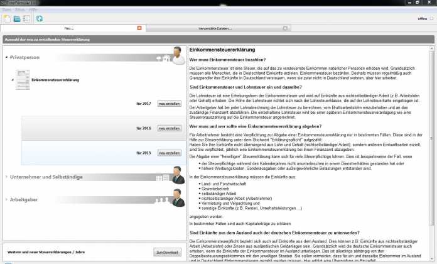Image resolution: width=437 pixels, height=264 pixels.
Task: Close the 'Neu…' tab
Action: (139, 28)
